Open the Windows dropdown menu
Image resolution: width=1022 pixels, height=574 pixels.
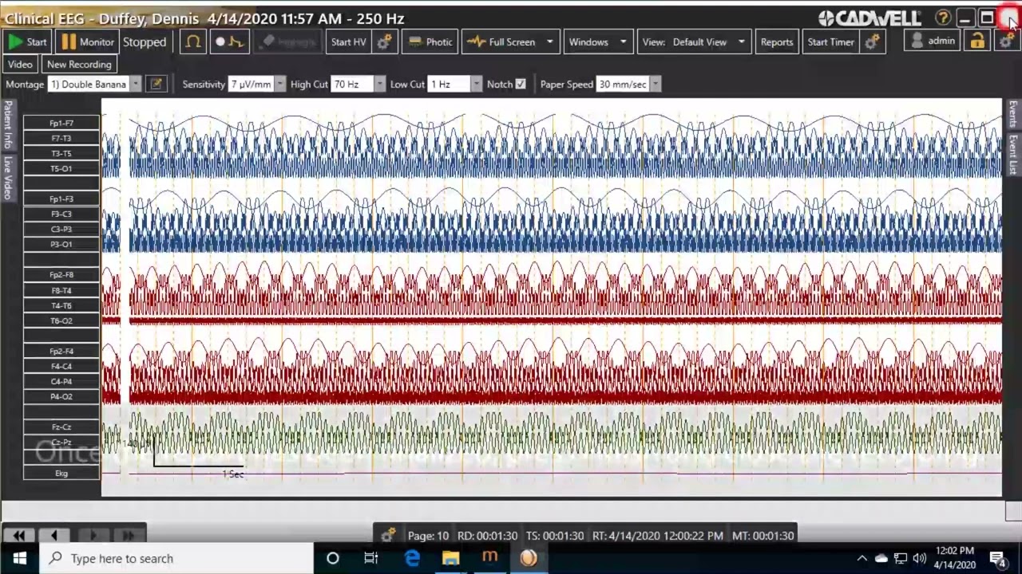(x=599, y=42)
